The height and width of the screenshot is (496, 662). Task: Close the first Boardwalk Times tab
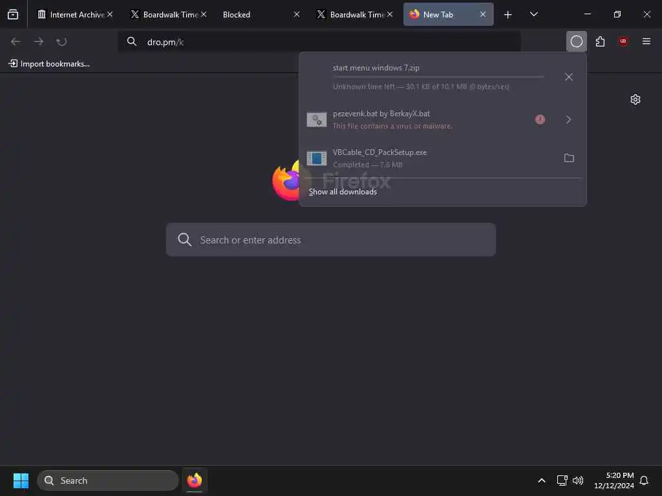204,14
